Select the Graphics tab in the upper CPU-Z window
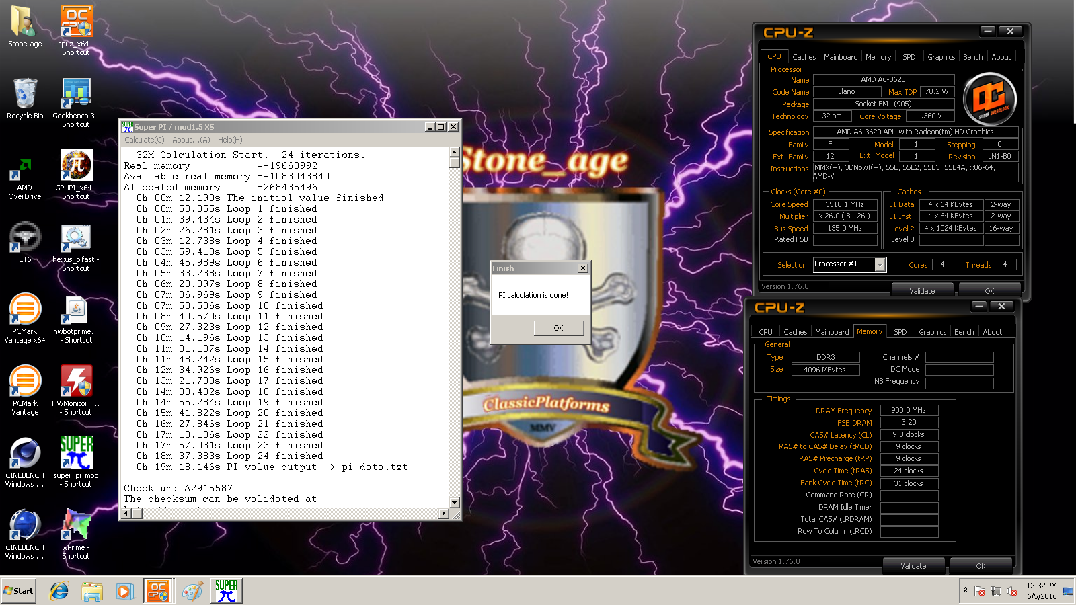The image size is (1076, 605). click(x=941, y=57)
